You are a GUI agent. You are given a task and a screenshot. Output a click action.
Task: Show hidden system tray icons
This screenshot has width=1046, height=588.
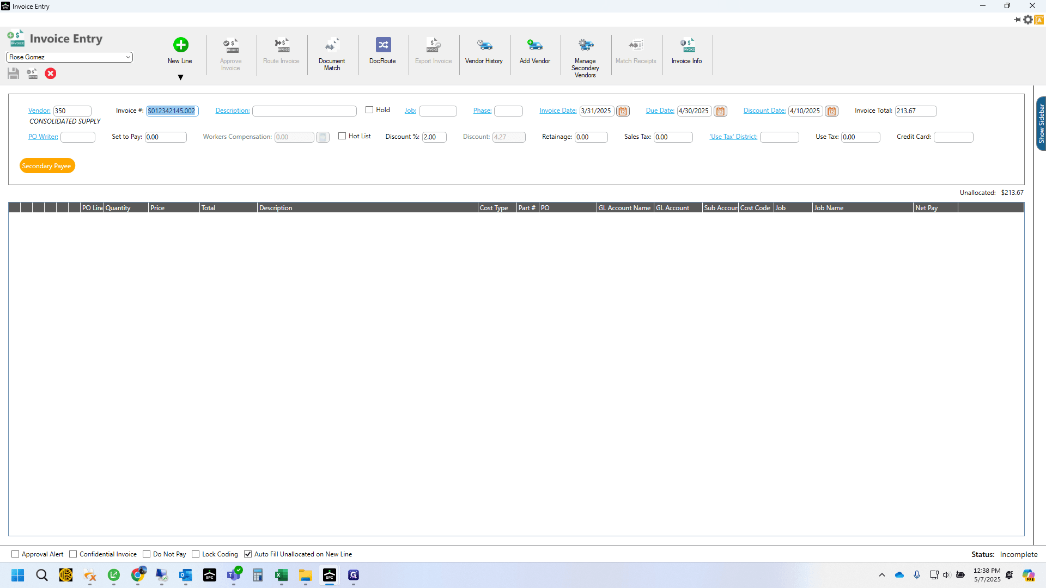coord(881,575)
